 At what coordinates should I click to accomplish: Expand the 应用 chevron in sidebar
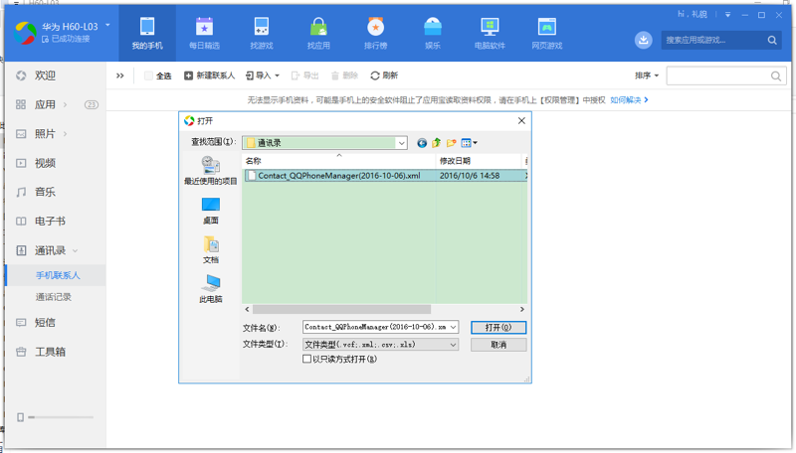[x=65, y=104]
